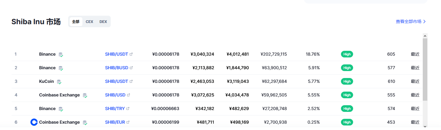Click the High confidence badge in row 1
The image size is (441, 130).
pos(347,54)
